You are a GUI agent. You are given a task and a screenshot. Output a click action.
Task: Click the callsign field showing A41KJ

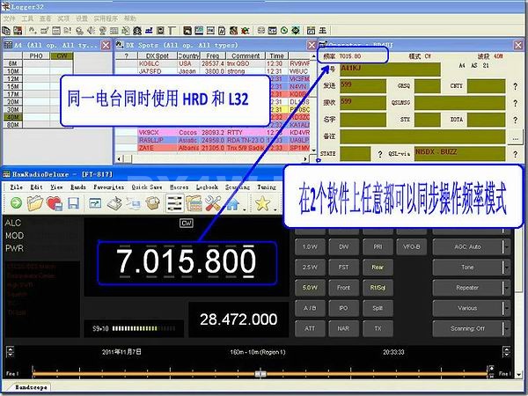[390, 70]
